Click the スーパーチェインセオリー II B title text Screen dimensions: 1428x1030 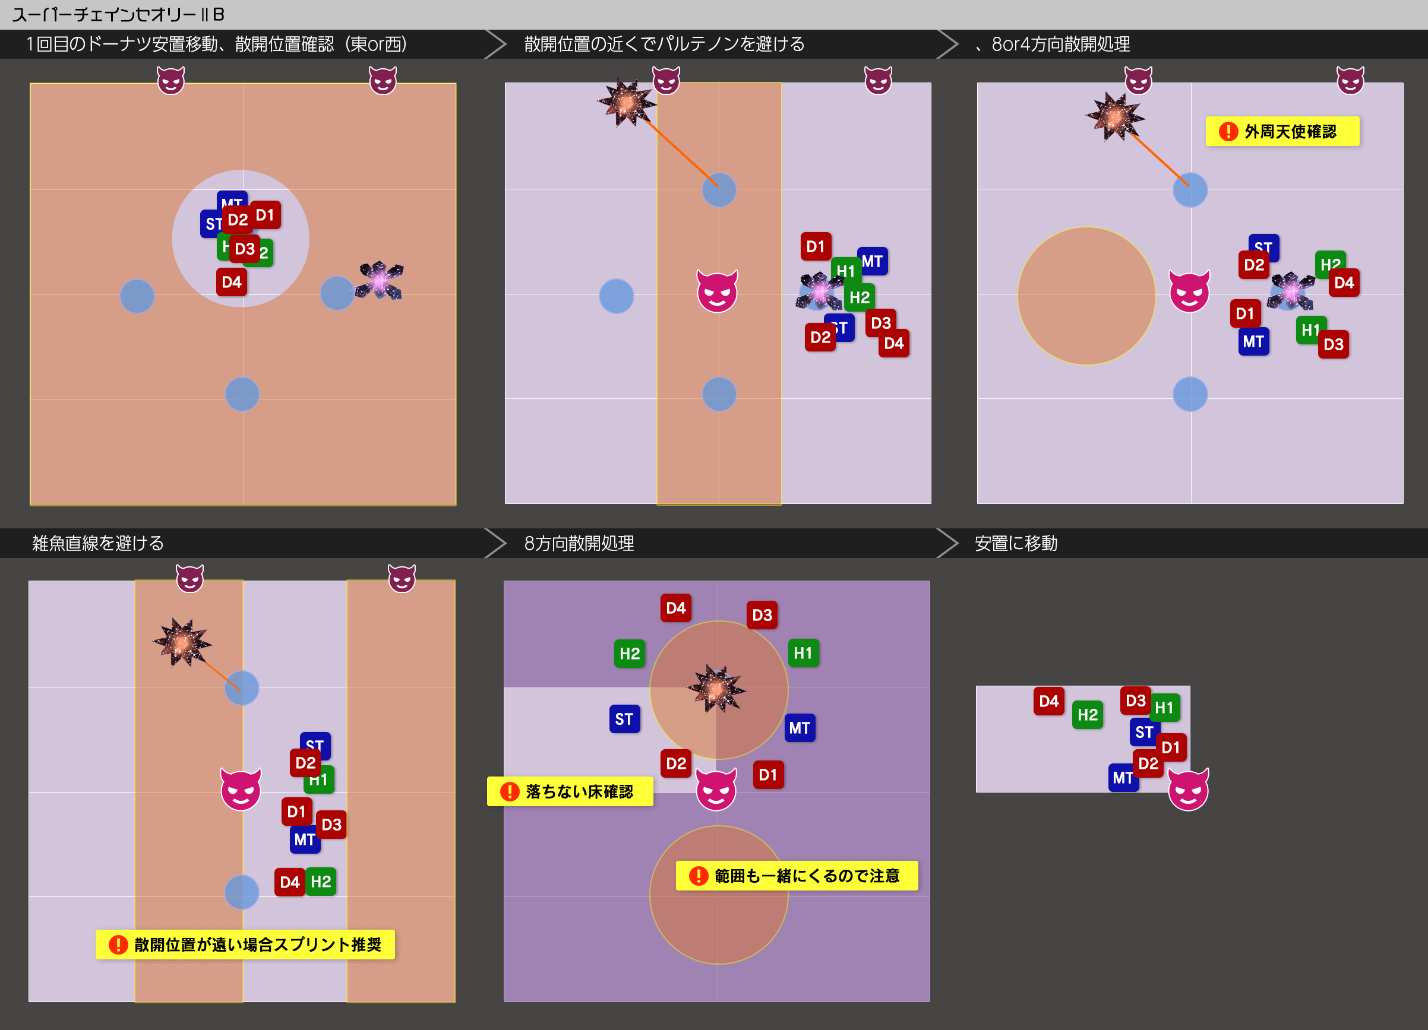(x=118, y=14)
